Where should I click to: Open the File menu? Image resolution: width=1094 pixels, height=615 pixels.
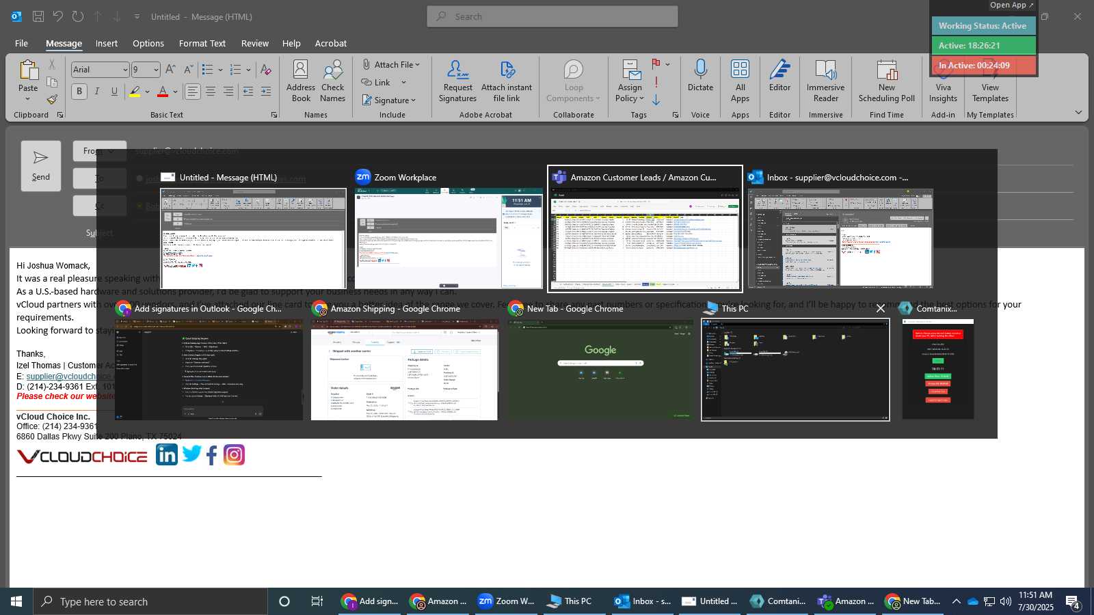coord(21,43)
